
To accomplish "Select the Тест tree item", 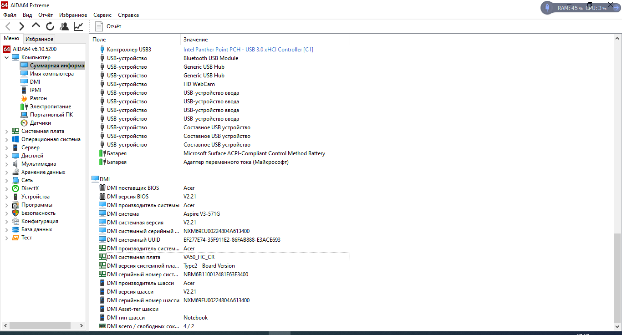I will (26, 238).
